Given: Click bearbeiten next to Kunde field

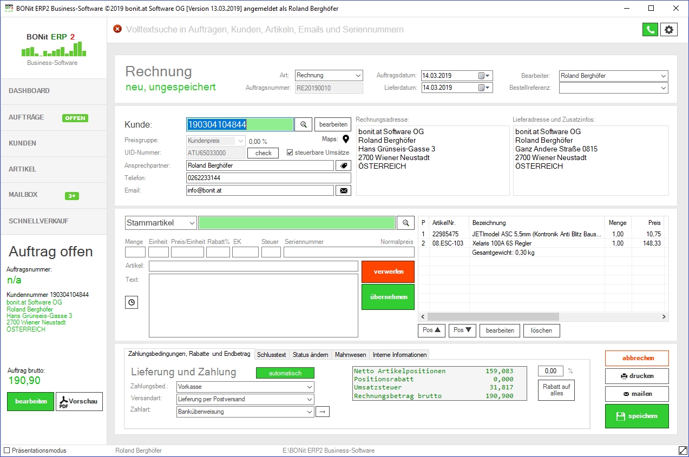Looking at the screenshot, I should coord(333,124).
